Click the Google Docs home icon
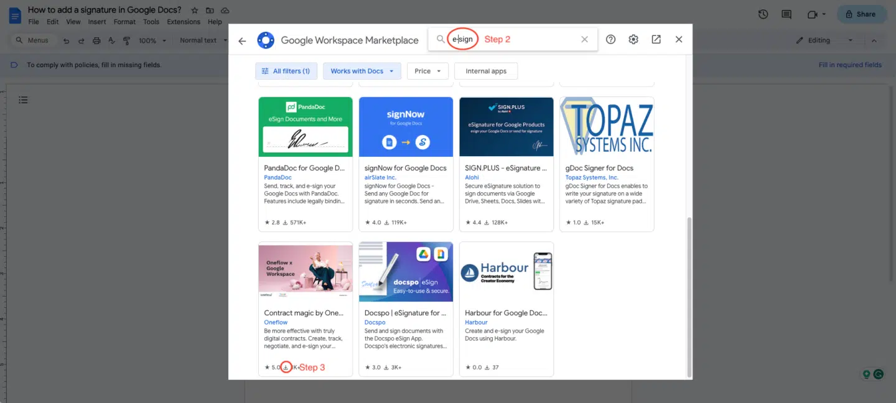 (14, 16)
